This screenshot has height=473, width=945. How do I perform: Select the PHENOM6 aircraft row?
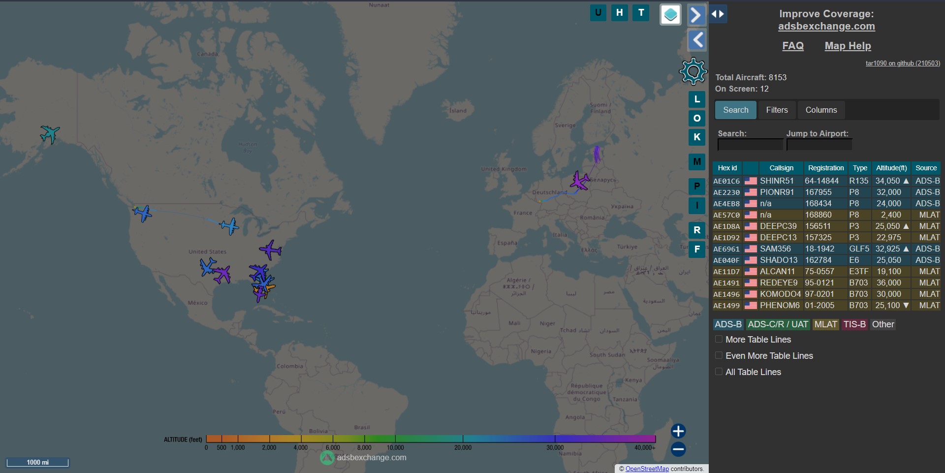pos(826,305)
